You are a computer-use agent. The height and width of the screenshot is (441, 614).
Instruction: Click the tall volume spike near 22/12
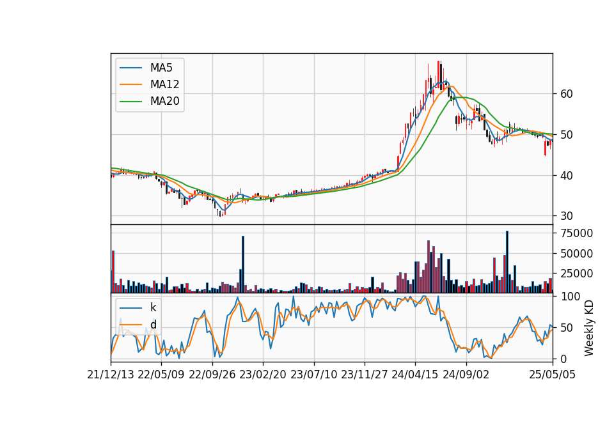tap(243, 264)
